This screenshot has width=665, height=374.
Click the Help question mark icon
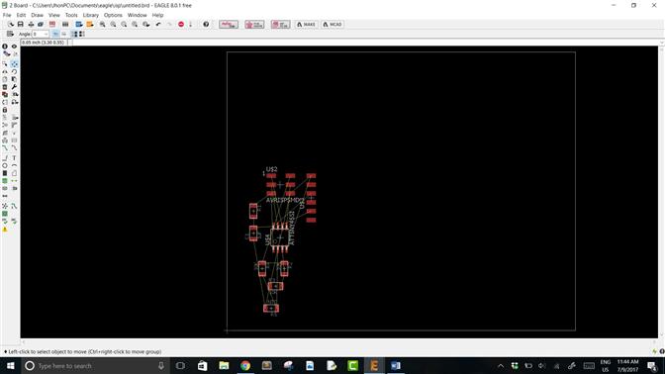pyautogui.click(x=206, y=24)
